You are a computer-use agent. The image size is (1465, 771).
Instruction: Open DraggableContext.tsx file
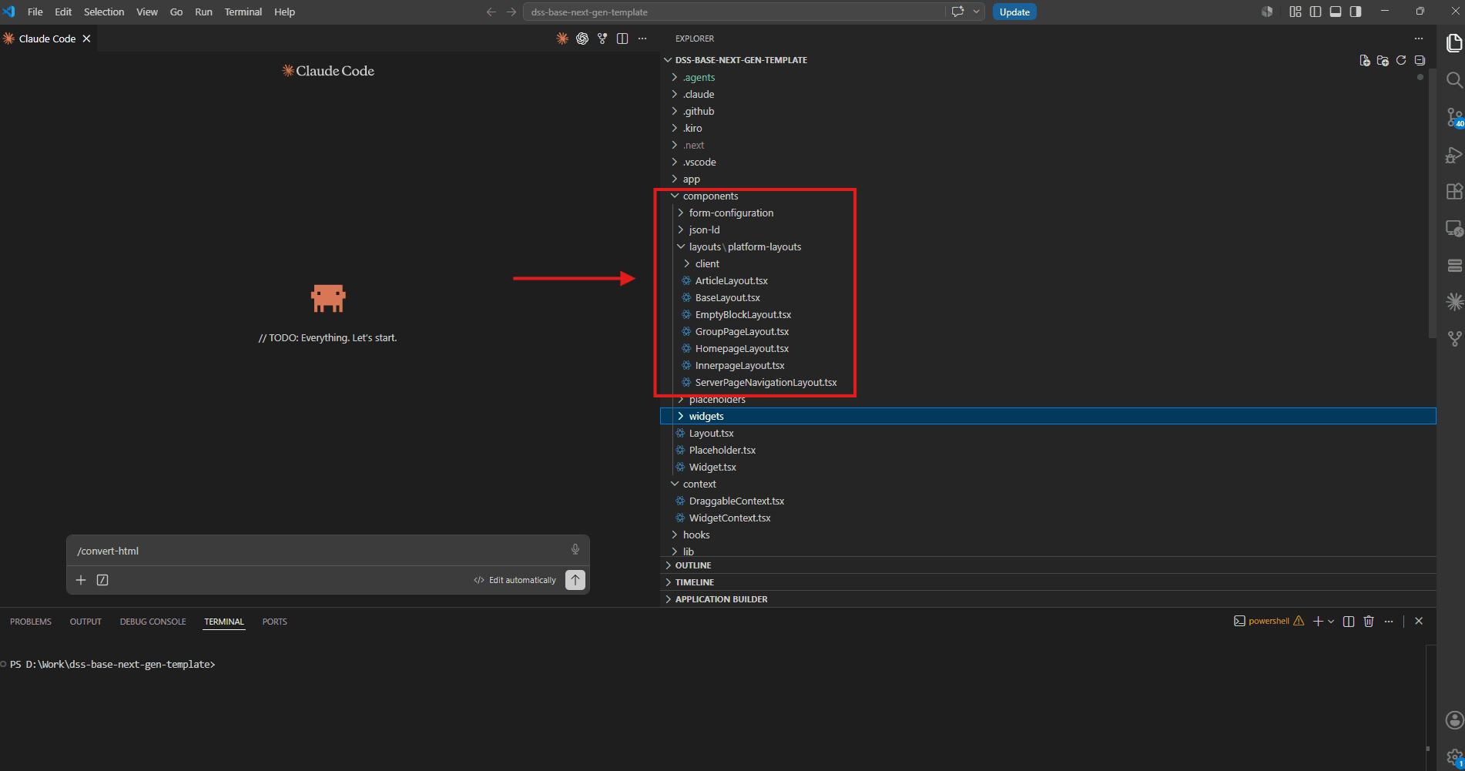[1048, 501]
